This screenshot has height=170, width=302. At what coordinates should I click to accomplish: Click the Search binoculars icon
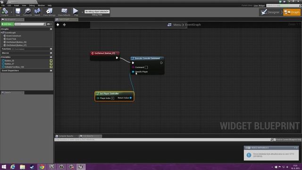[37, 11]
